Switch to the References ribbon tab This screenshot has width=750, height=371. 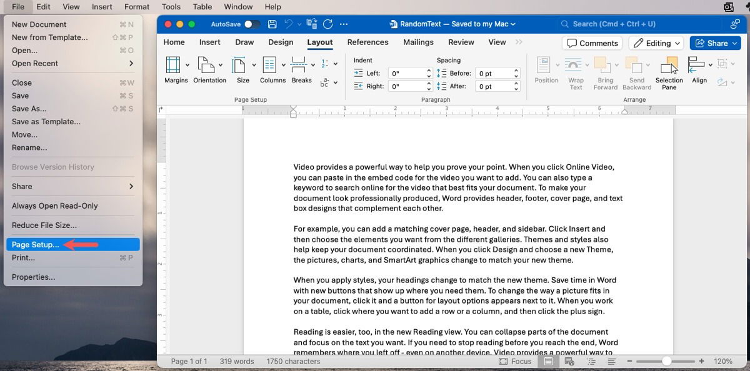pyautogui.click(x=367, y=42)
